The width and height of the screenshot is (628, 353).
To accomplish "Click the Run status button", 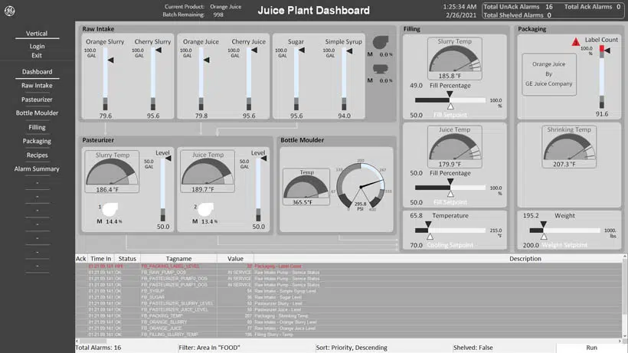I will click(591, 348).
